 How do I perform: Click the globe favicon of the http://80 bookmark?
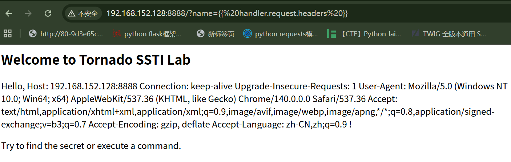[x=33, y=34]
